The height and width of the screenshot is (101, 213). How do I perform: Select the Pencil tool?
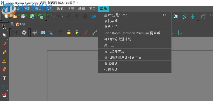[x=4, y=52]
